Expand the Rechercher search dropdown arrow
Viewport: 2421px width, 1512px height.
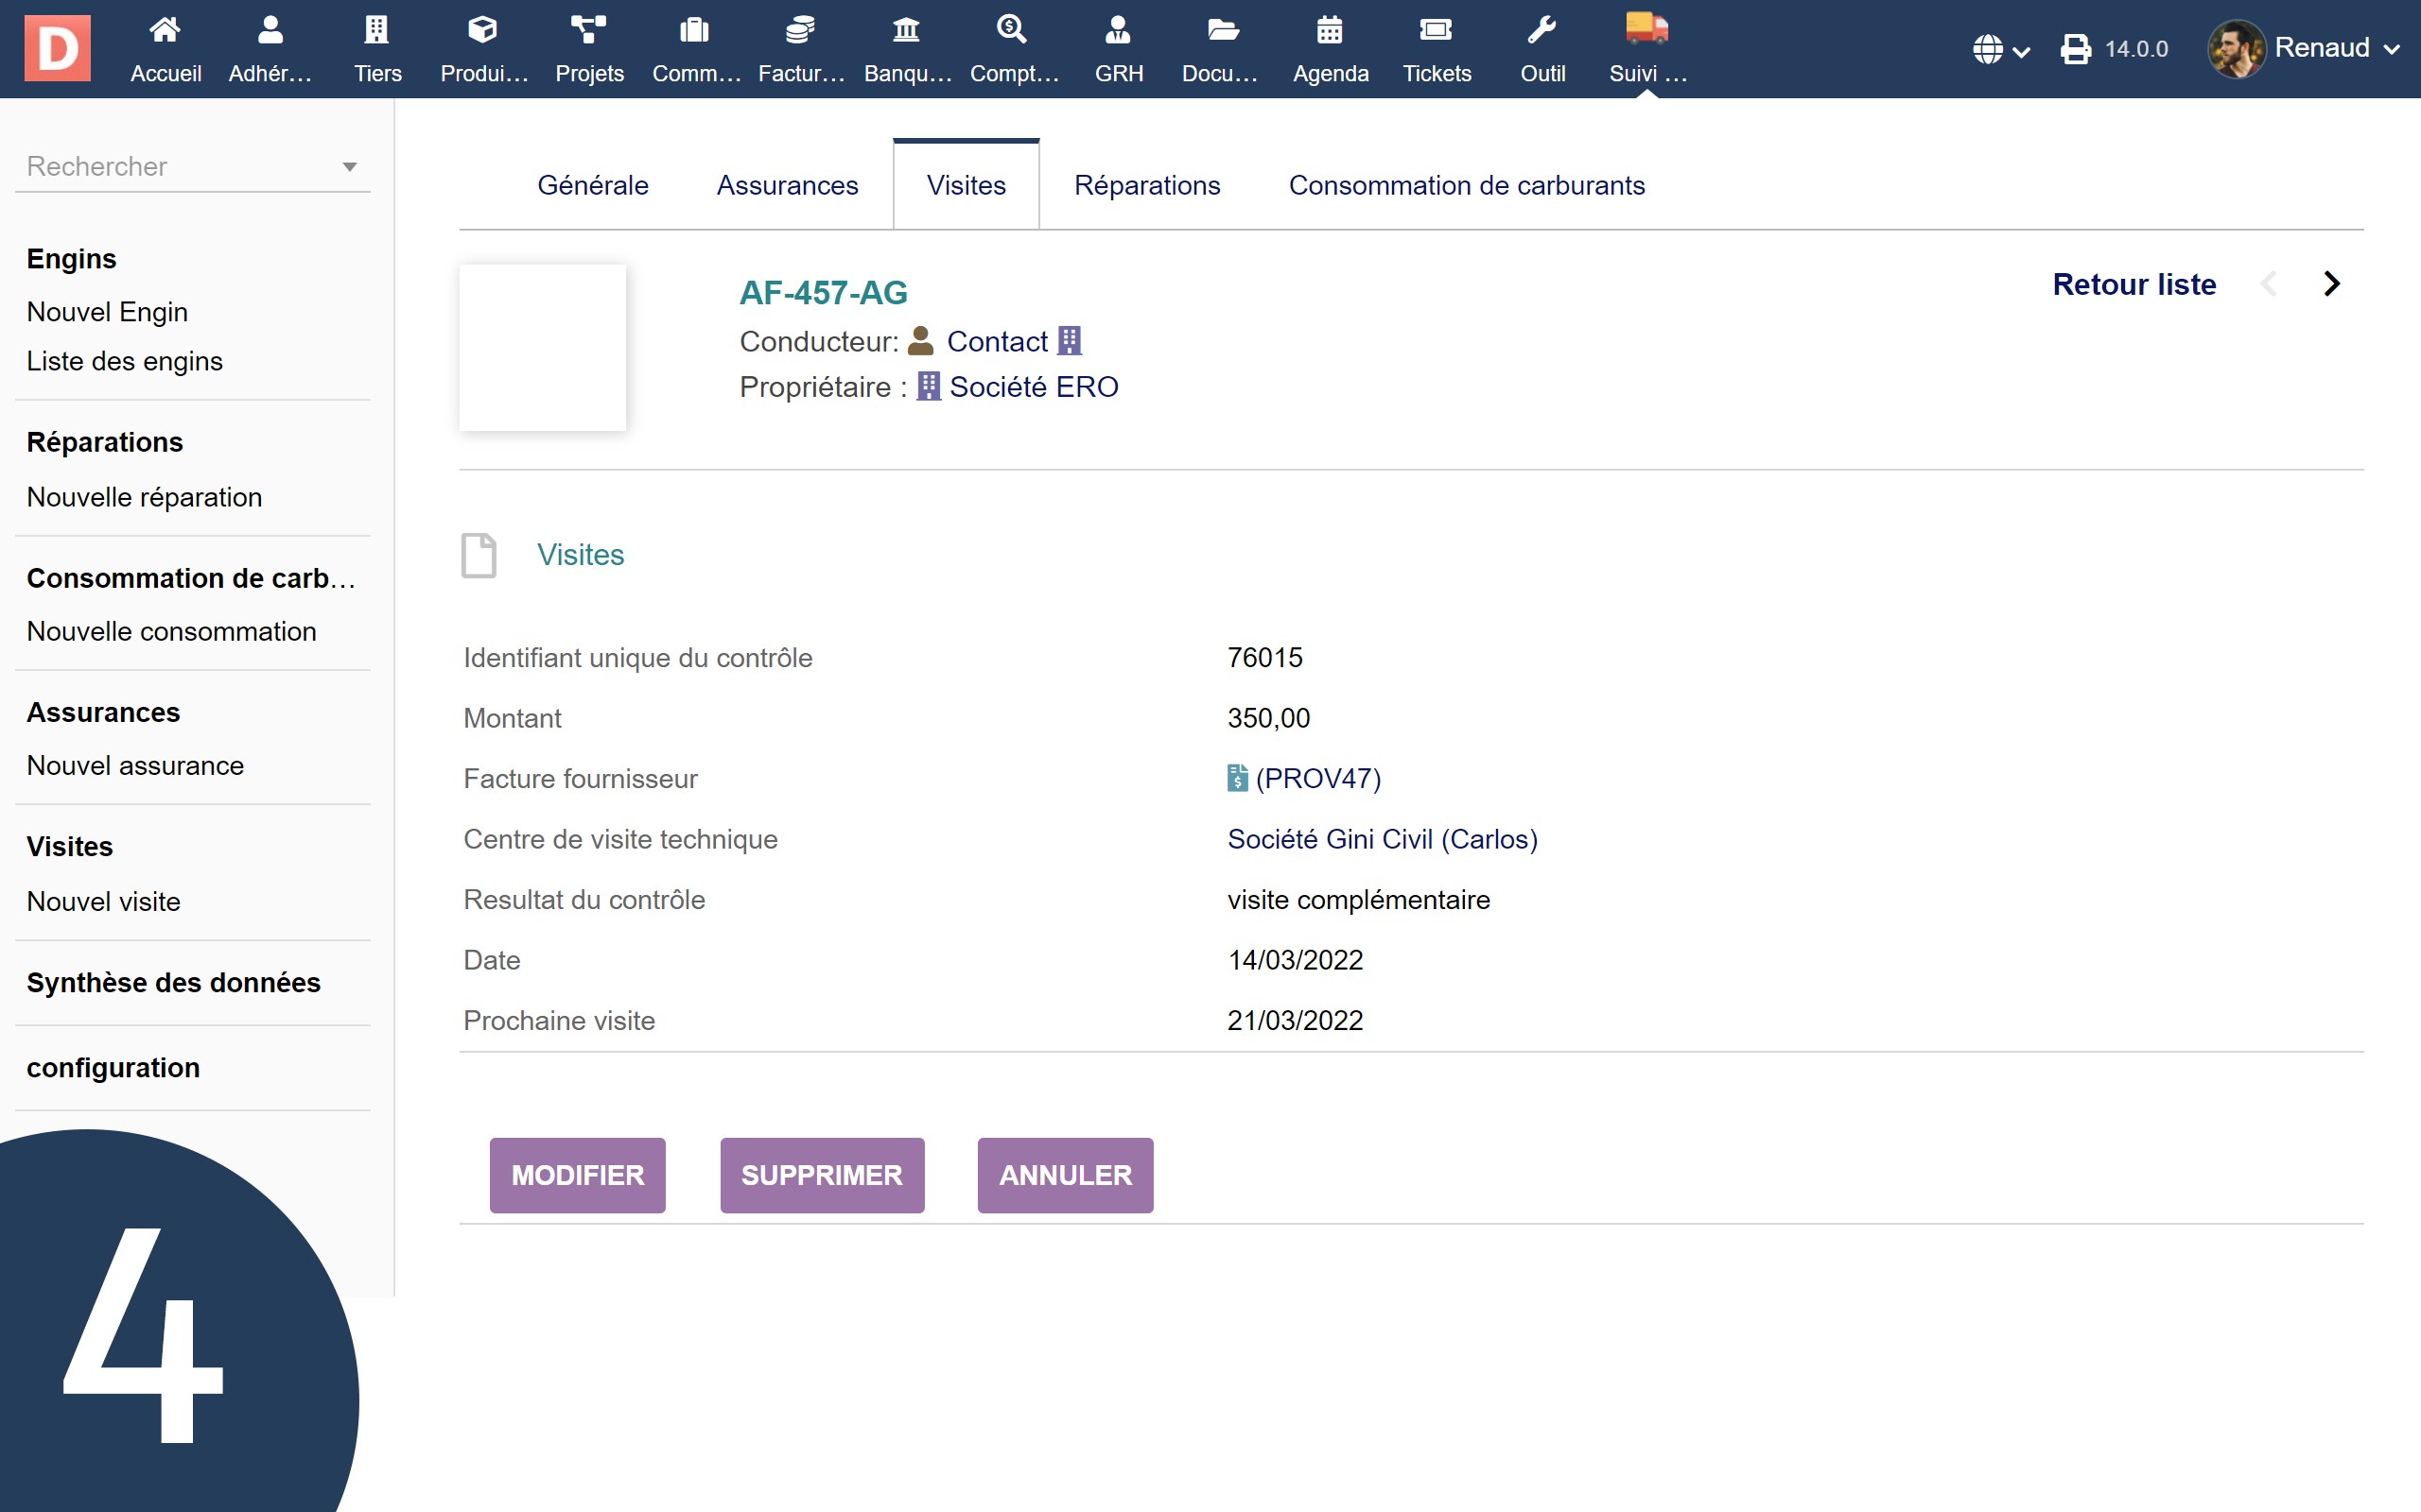pyautogui.click(x=349, y=167)
